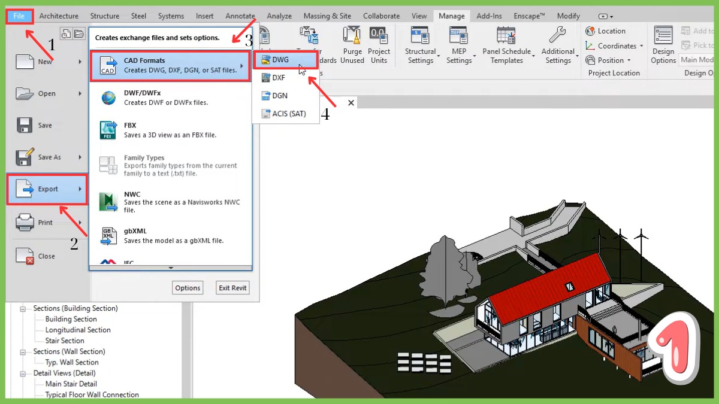
Task: Show recent documents icon in File menu
Action: [67, 34]
